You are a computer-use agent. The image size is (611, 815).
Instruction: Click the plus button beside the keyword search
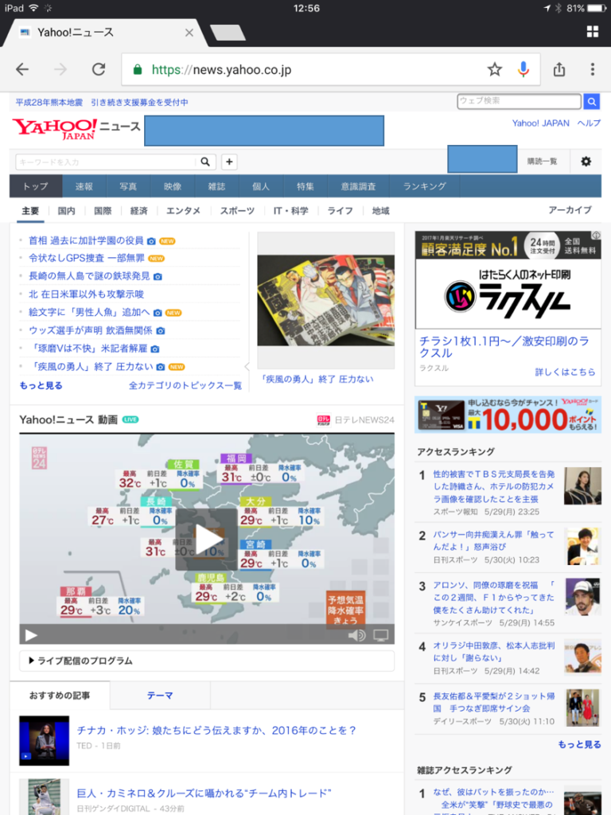[x=229, y=162]
